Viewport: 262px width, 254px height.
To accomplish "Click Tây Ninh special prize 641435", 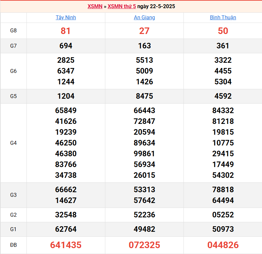I will [x=66, y=245].
